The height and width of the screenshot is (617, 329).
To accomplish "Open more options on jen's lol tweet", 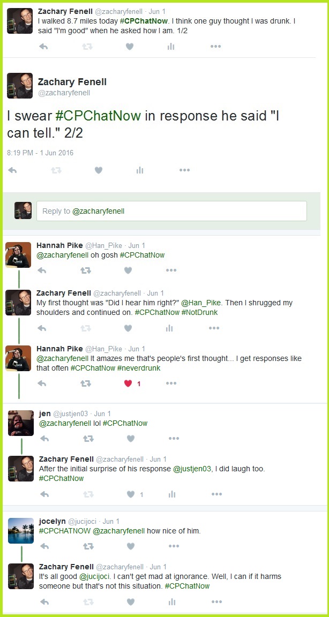I will pyautogui.click(x=174, y=439).
